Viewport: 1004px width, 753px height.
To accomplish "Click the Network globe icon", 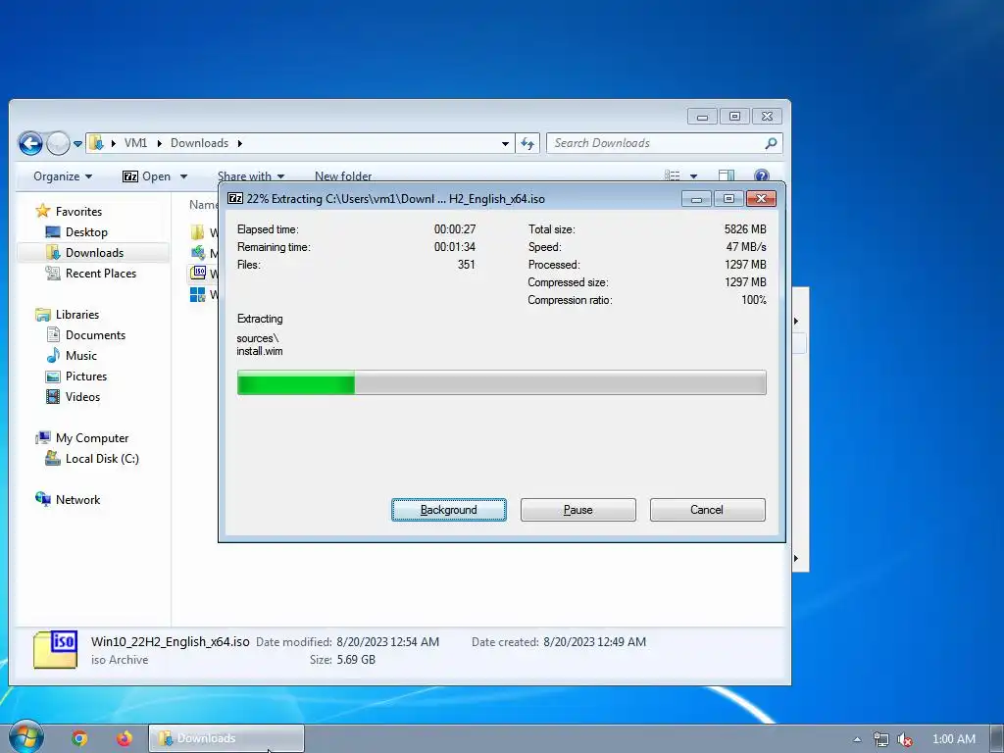I will coord(43,499).
